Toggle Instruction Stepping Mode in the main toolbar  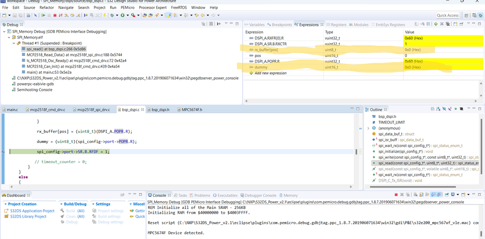(85, 15)
